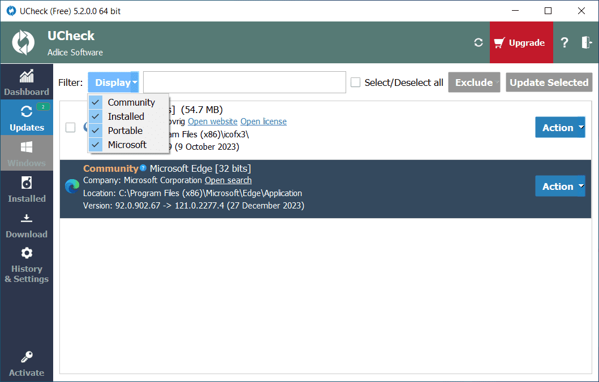Image resolution: width=599 pixels, height=382 pixels.
Task: Click the Adlice Software subtitle
Action: [x=75, y=53]
